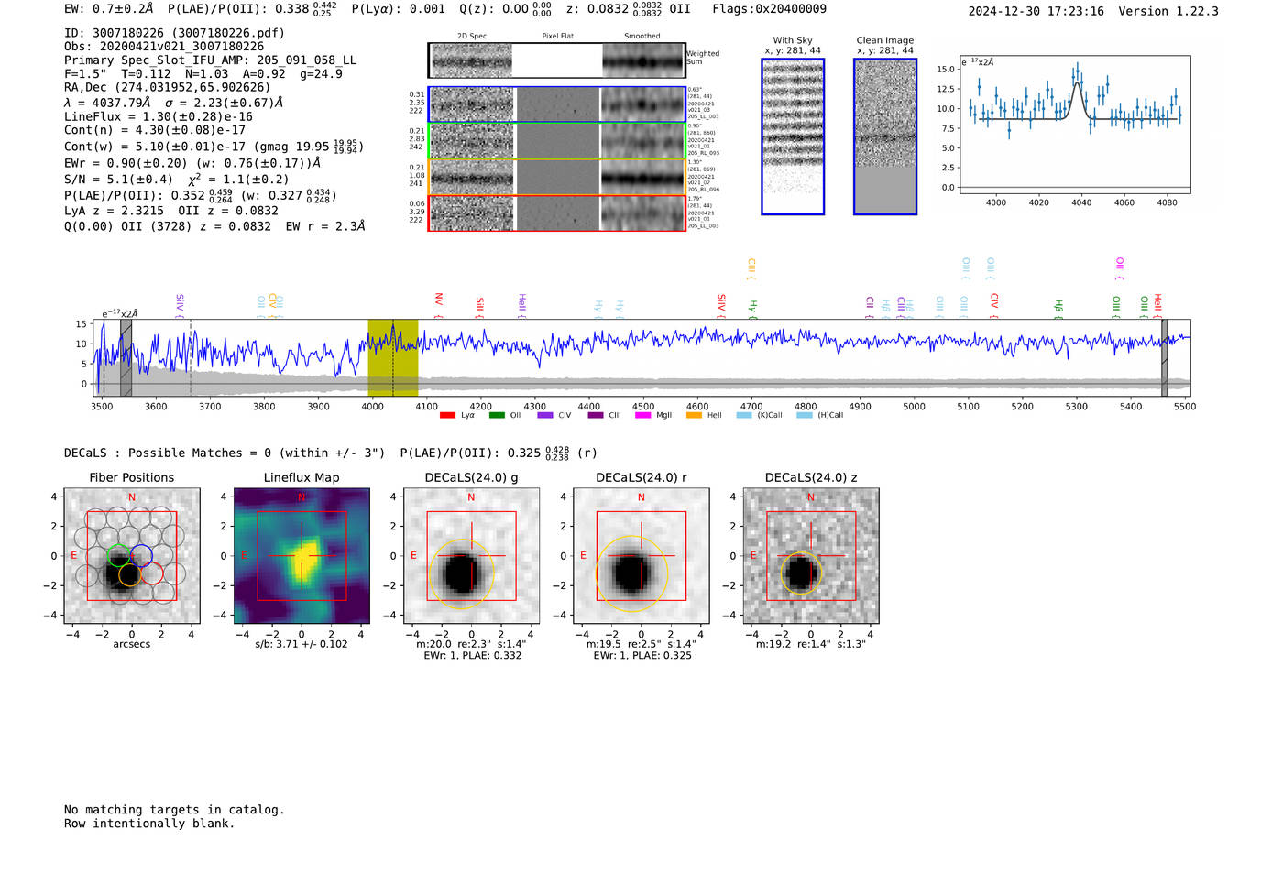Click the green-bordered 2D spectrum fiber row
The image size is (1283, 873).
557,141
